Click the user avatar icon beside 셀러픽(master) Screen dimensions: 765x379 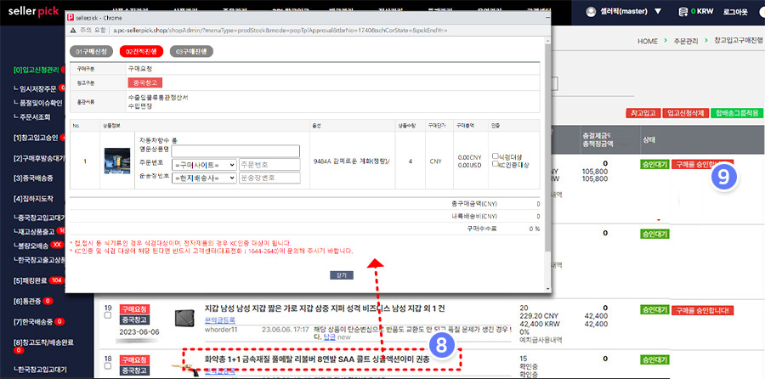point(592,12)
